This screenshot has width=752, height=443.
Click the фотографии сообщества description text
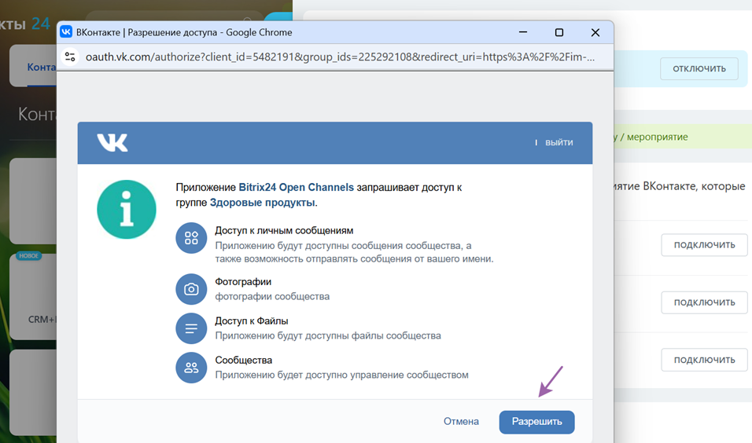pyautogui.click(x=272, y=296)
